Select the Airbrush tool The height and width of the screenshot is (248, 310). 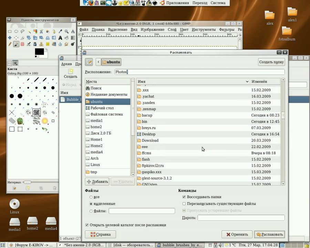coord(29,44)
